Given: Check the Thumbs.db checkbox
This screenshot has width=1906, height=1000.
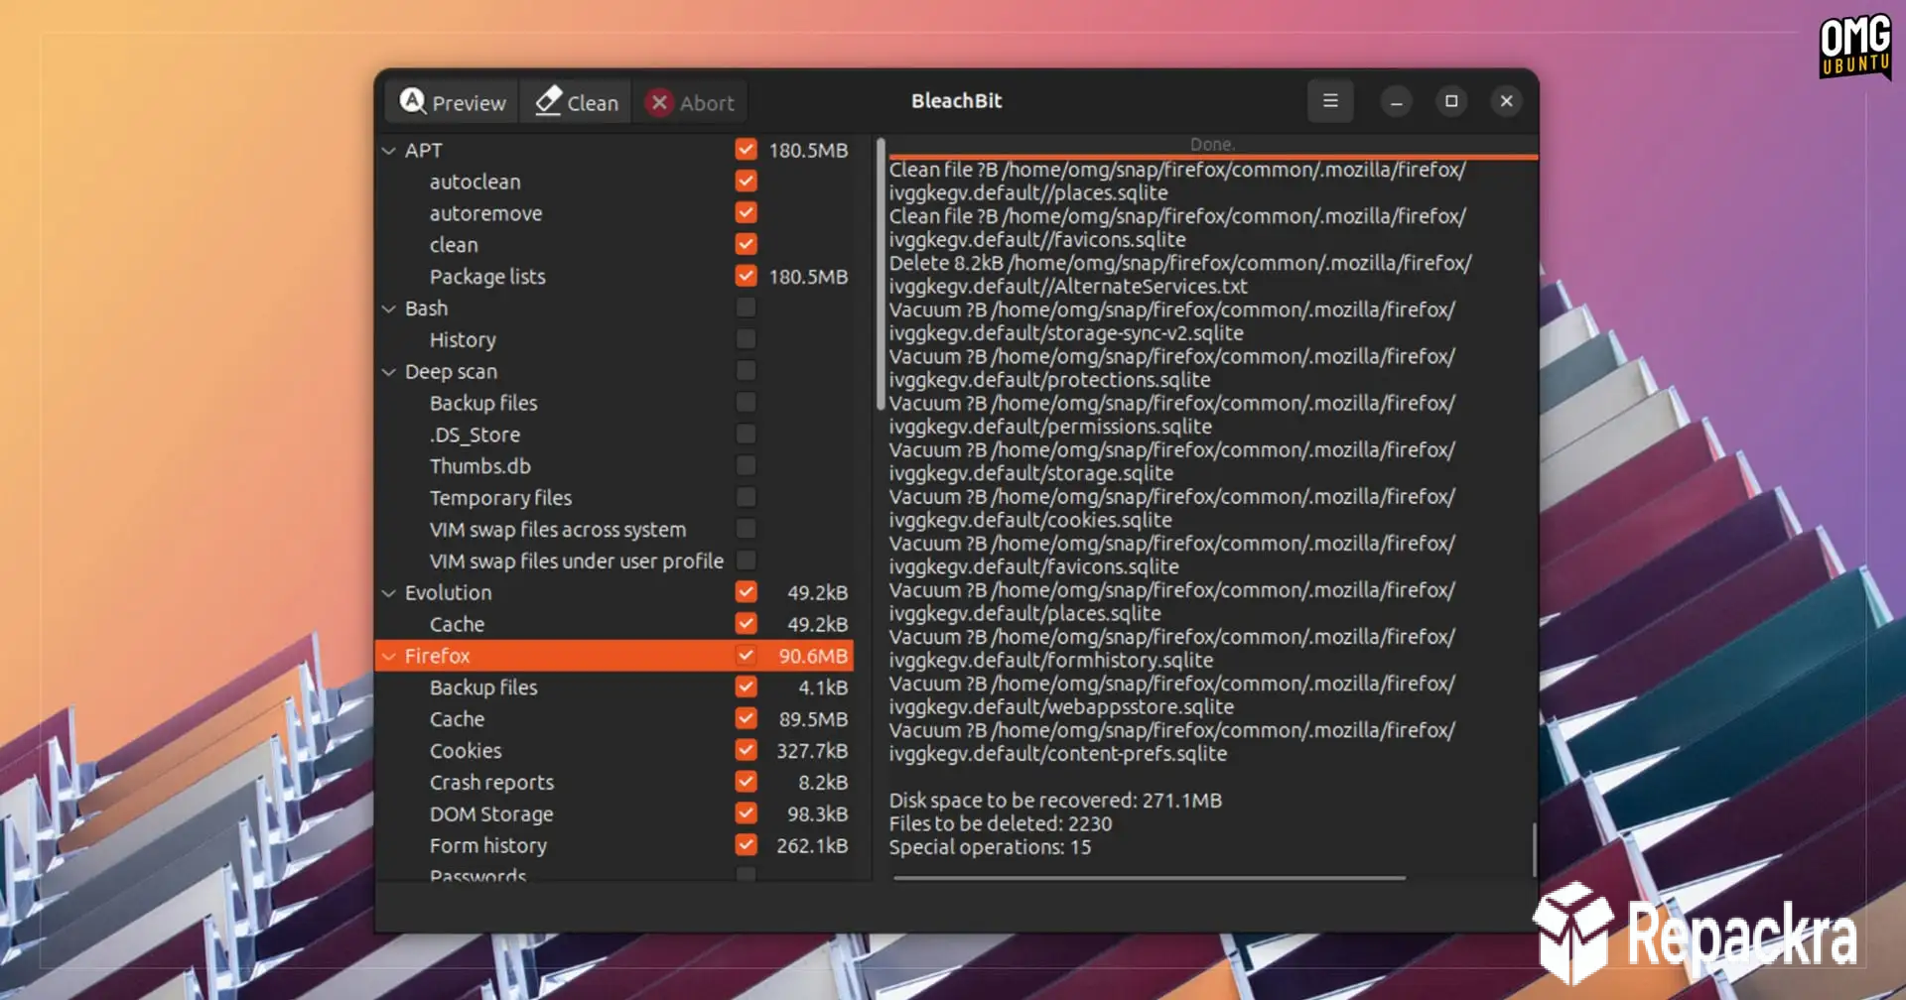Looking at the screenshot, I should [x=746, y=465].
